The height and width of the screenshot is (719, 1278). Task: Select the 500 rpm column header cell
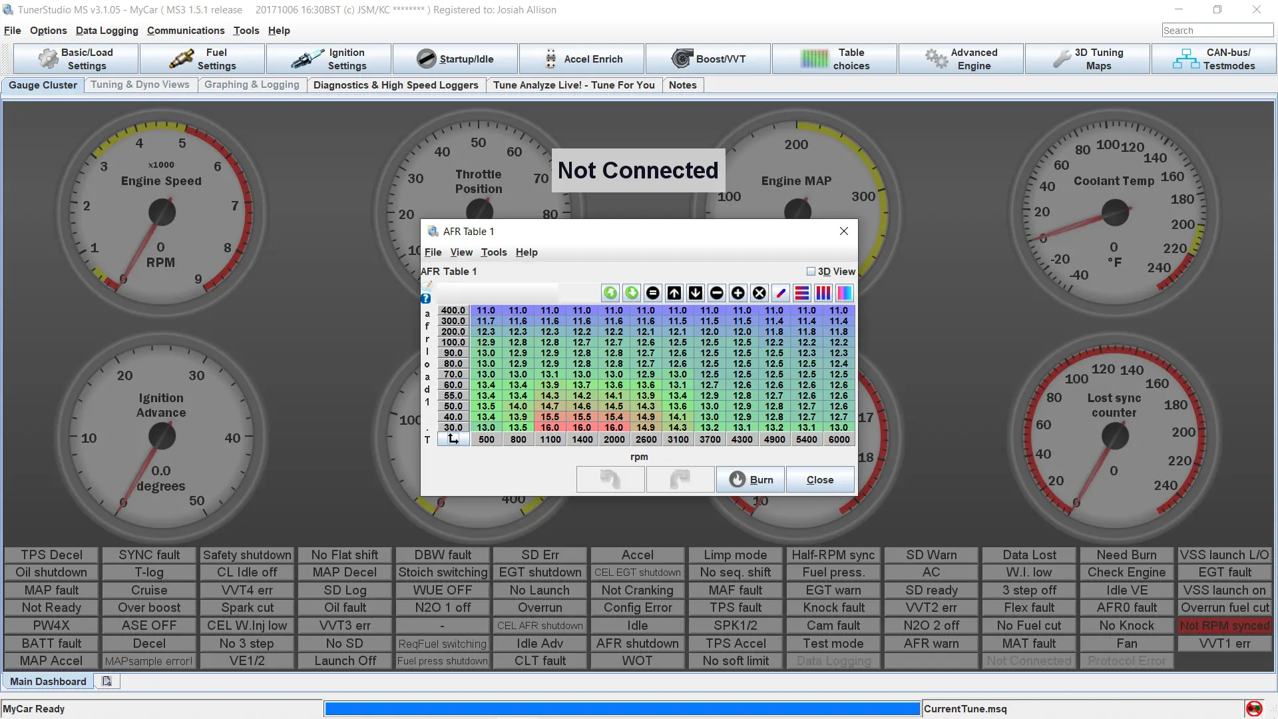(x=487, y=439)
